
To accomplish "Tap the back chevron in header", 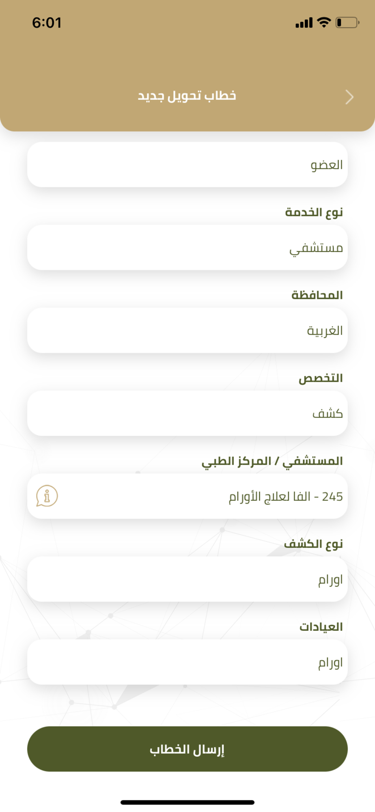I will click(x=349, y=97).
